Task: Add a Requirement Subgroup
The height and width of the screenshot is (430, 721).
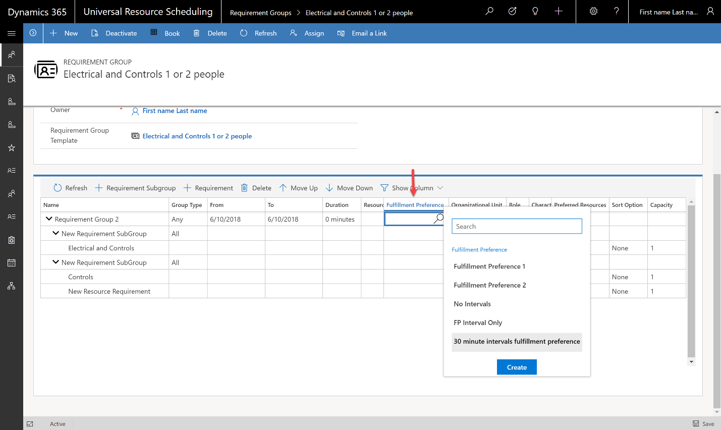Action: (135, 188)
